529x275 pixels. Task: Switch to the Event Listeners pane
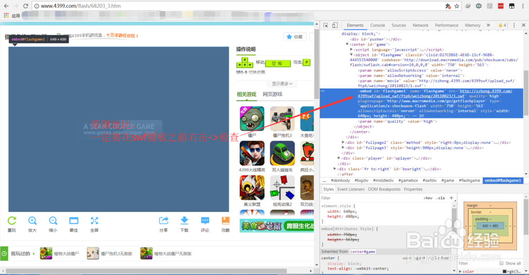(351, 189)
